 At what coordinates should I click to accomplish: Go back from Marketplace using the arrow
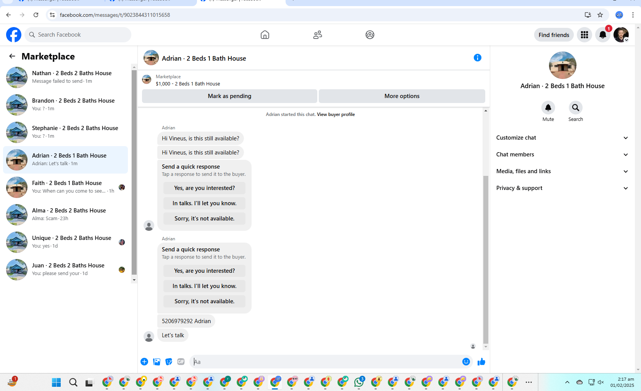click(12, 56)
